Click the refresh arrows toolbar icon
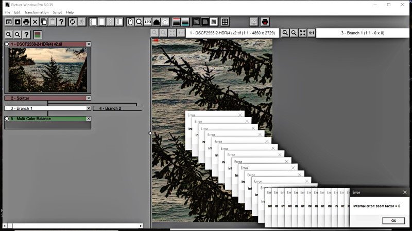The width and height of the screenshot is (412, 231). pyautogui.click(x=73, y=22)
